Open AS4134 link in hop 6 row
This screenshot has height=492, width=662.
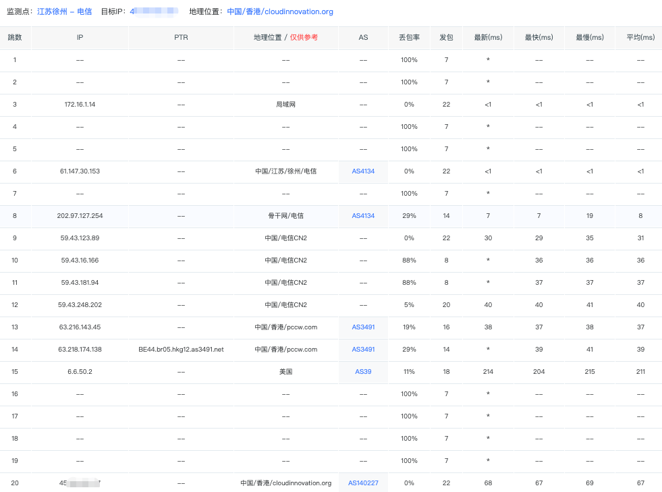click(x=363, y=171)
